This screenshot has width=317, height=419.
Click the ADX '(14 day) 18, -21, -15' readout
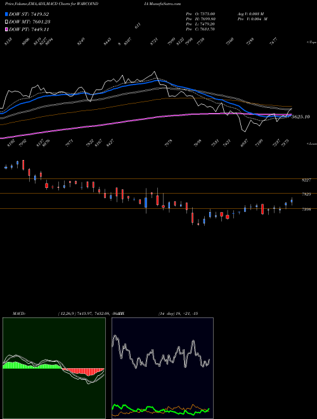[178, 314]
